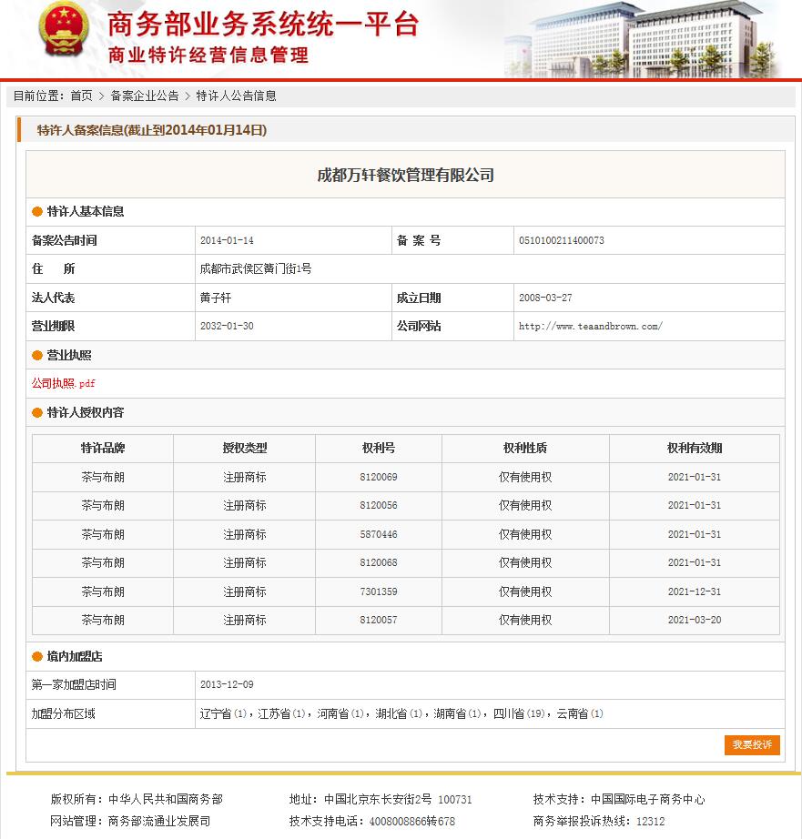The image size is (802, 839).
Task: Click the orange bullet beside 特许人授权内容
Action: pos(37,413)
